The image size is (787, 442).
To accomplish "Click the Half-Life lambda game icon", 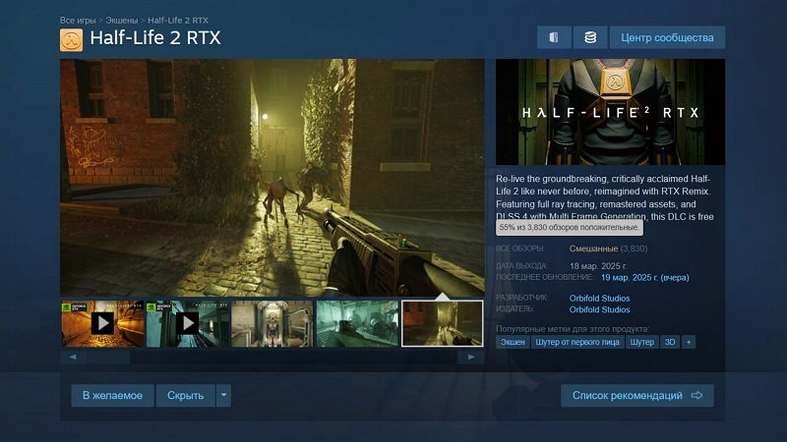I will pos(72,39).
